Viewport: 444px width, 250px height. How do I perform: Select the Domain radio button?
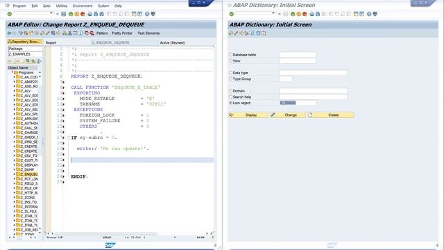(230, 91)
